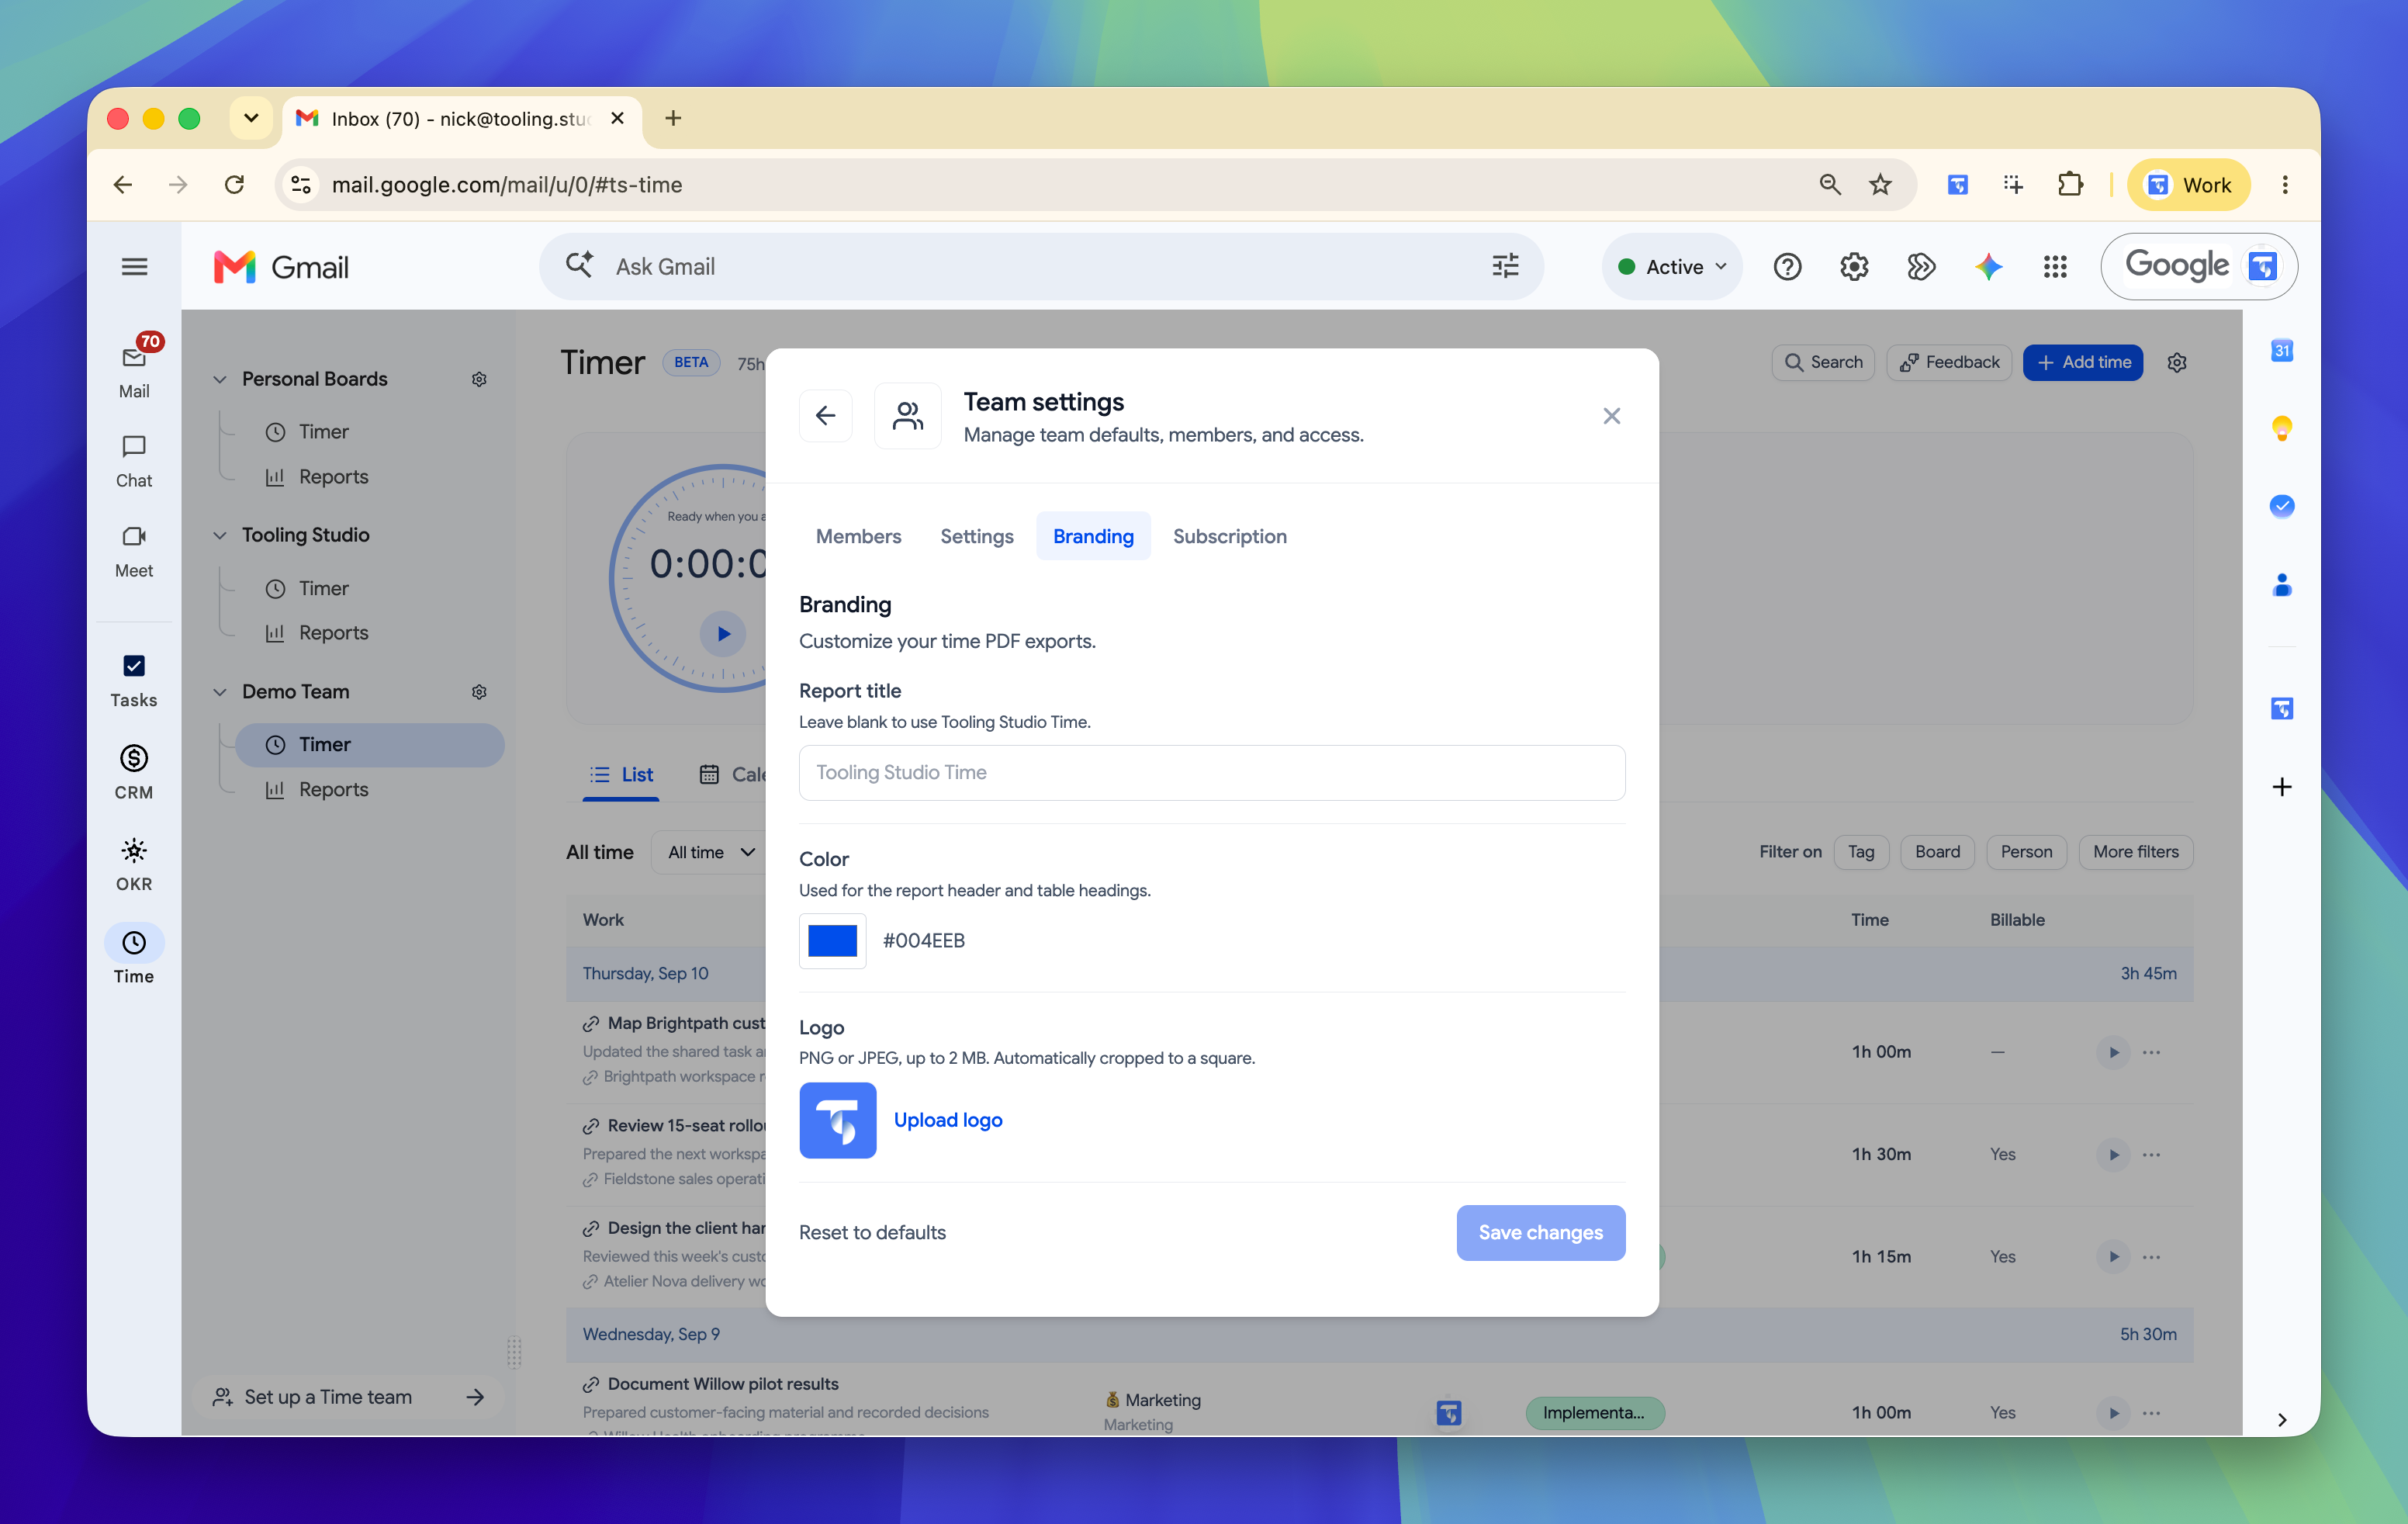Screen dimensions: 2408x1524
Task: Start the timer play button
Action: pyautogui.click(x=723, y=633)
